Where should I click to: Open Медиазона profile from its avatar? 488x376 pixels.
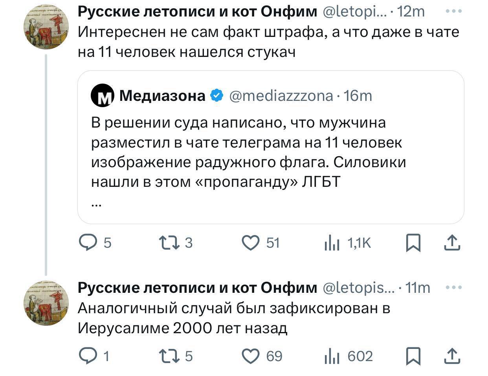[103, 96]
